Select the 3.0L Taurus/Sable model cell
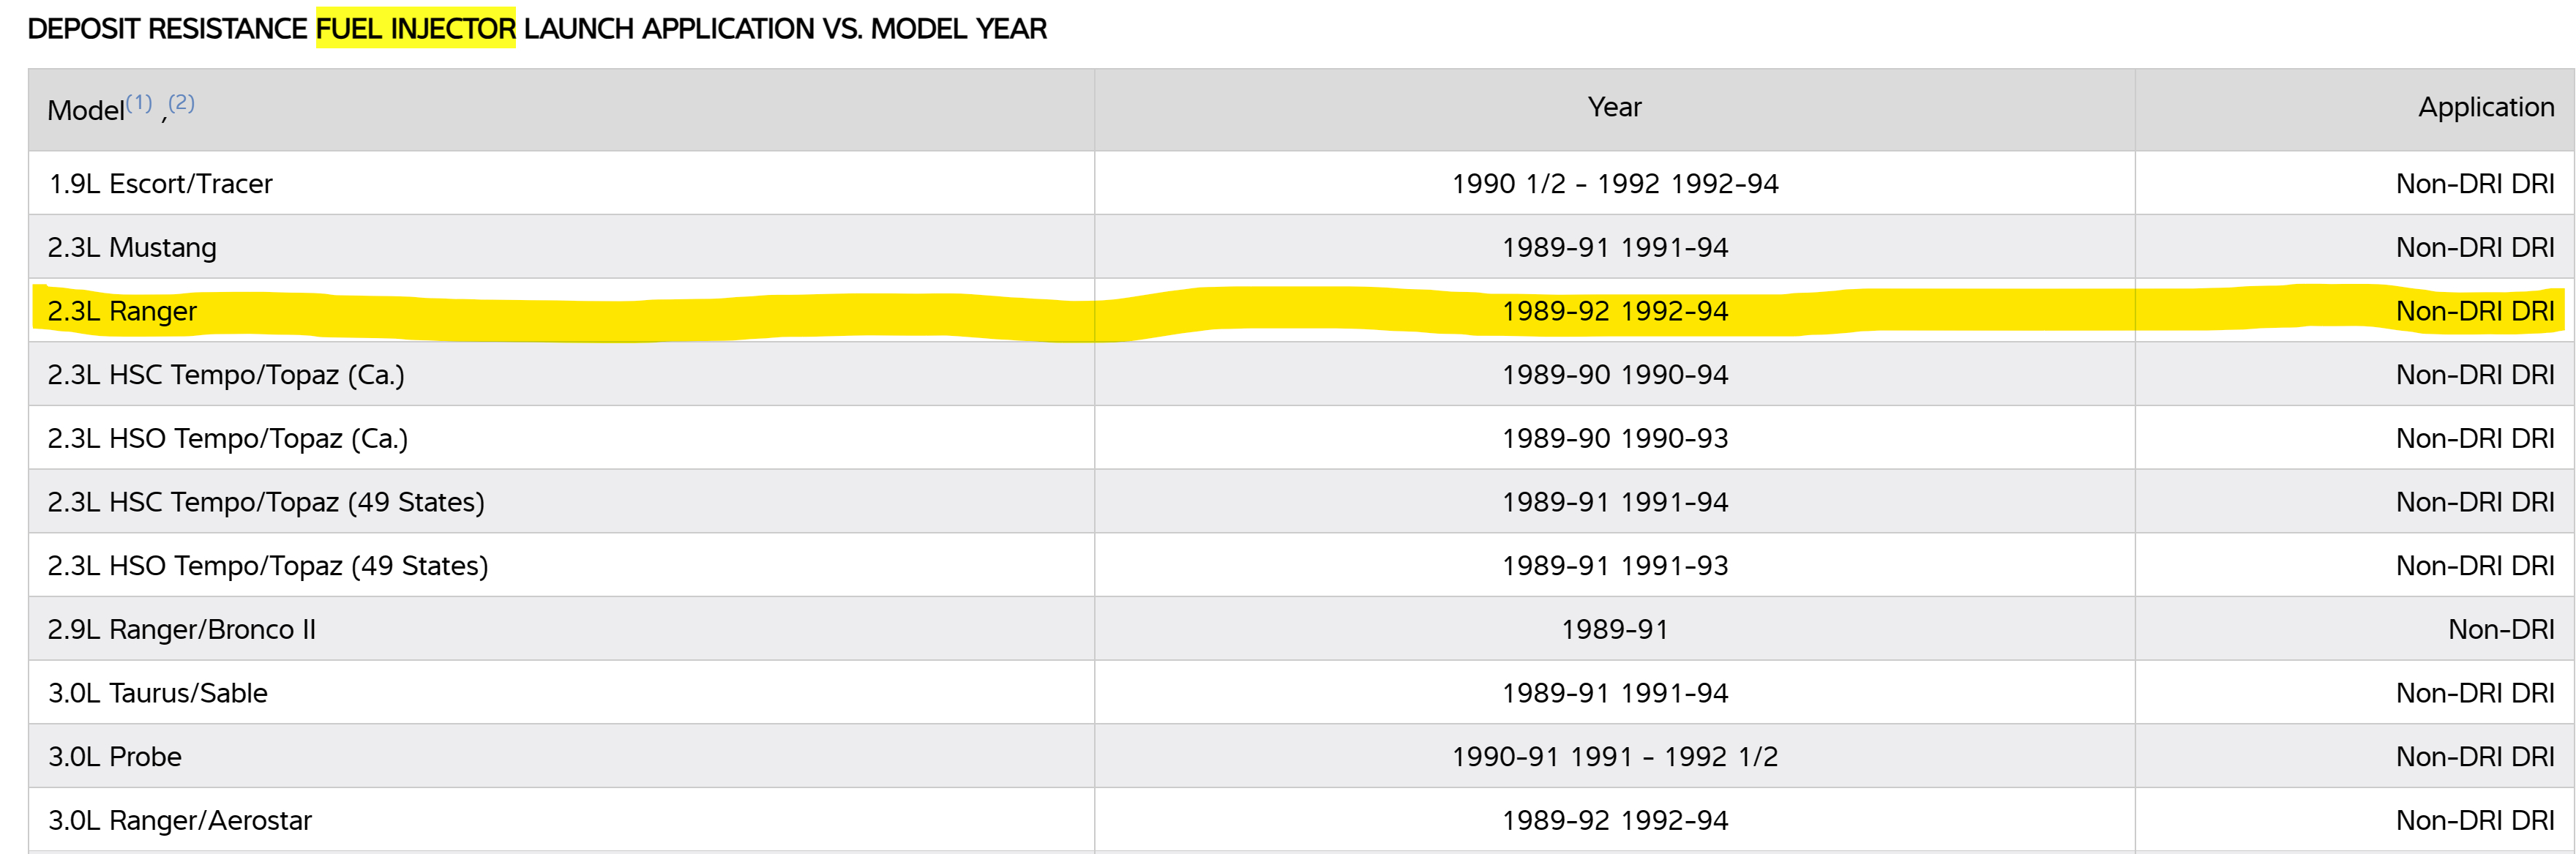This screenshot has width=2576, height=854. [158, 693]
